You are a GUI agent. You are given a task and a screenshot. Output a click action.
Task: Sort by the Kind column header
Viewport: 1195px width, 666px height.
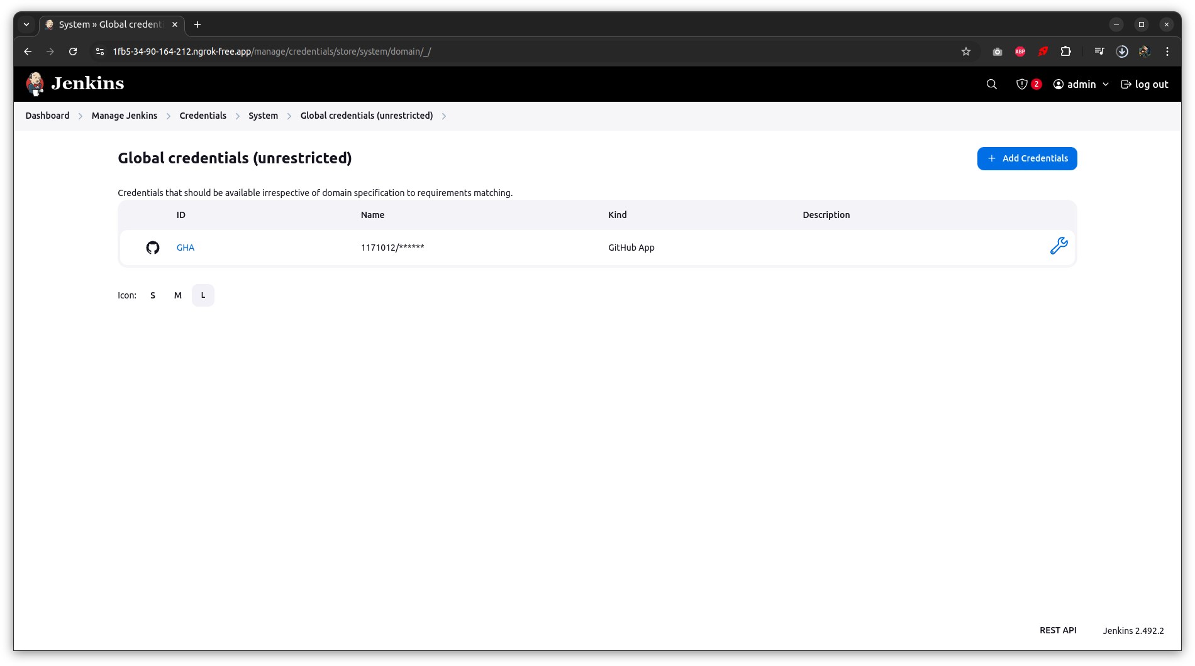618,215
